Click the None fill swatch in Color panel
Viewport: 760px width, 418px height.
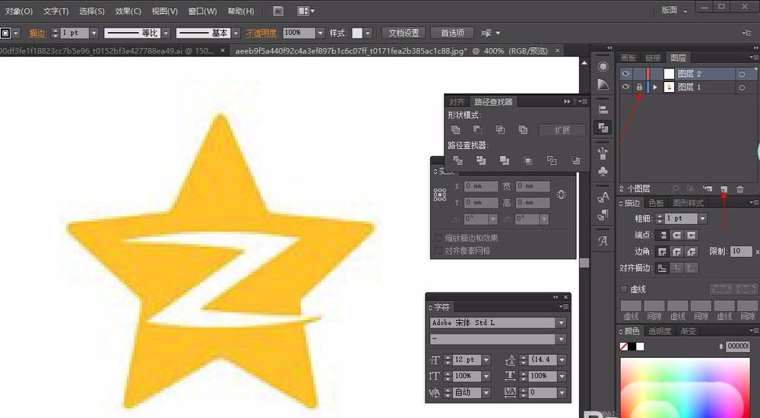[624, 347]
